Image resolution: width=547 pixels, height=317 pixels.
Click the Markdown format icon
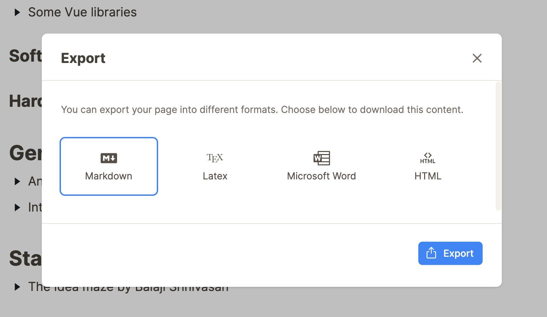(x=109, y=158)
